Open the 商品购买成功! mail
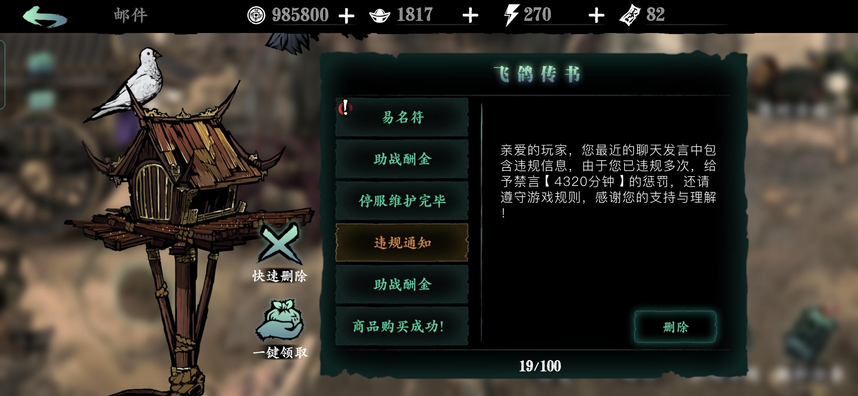858x396 pixels. 402,326
